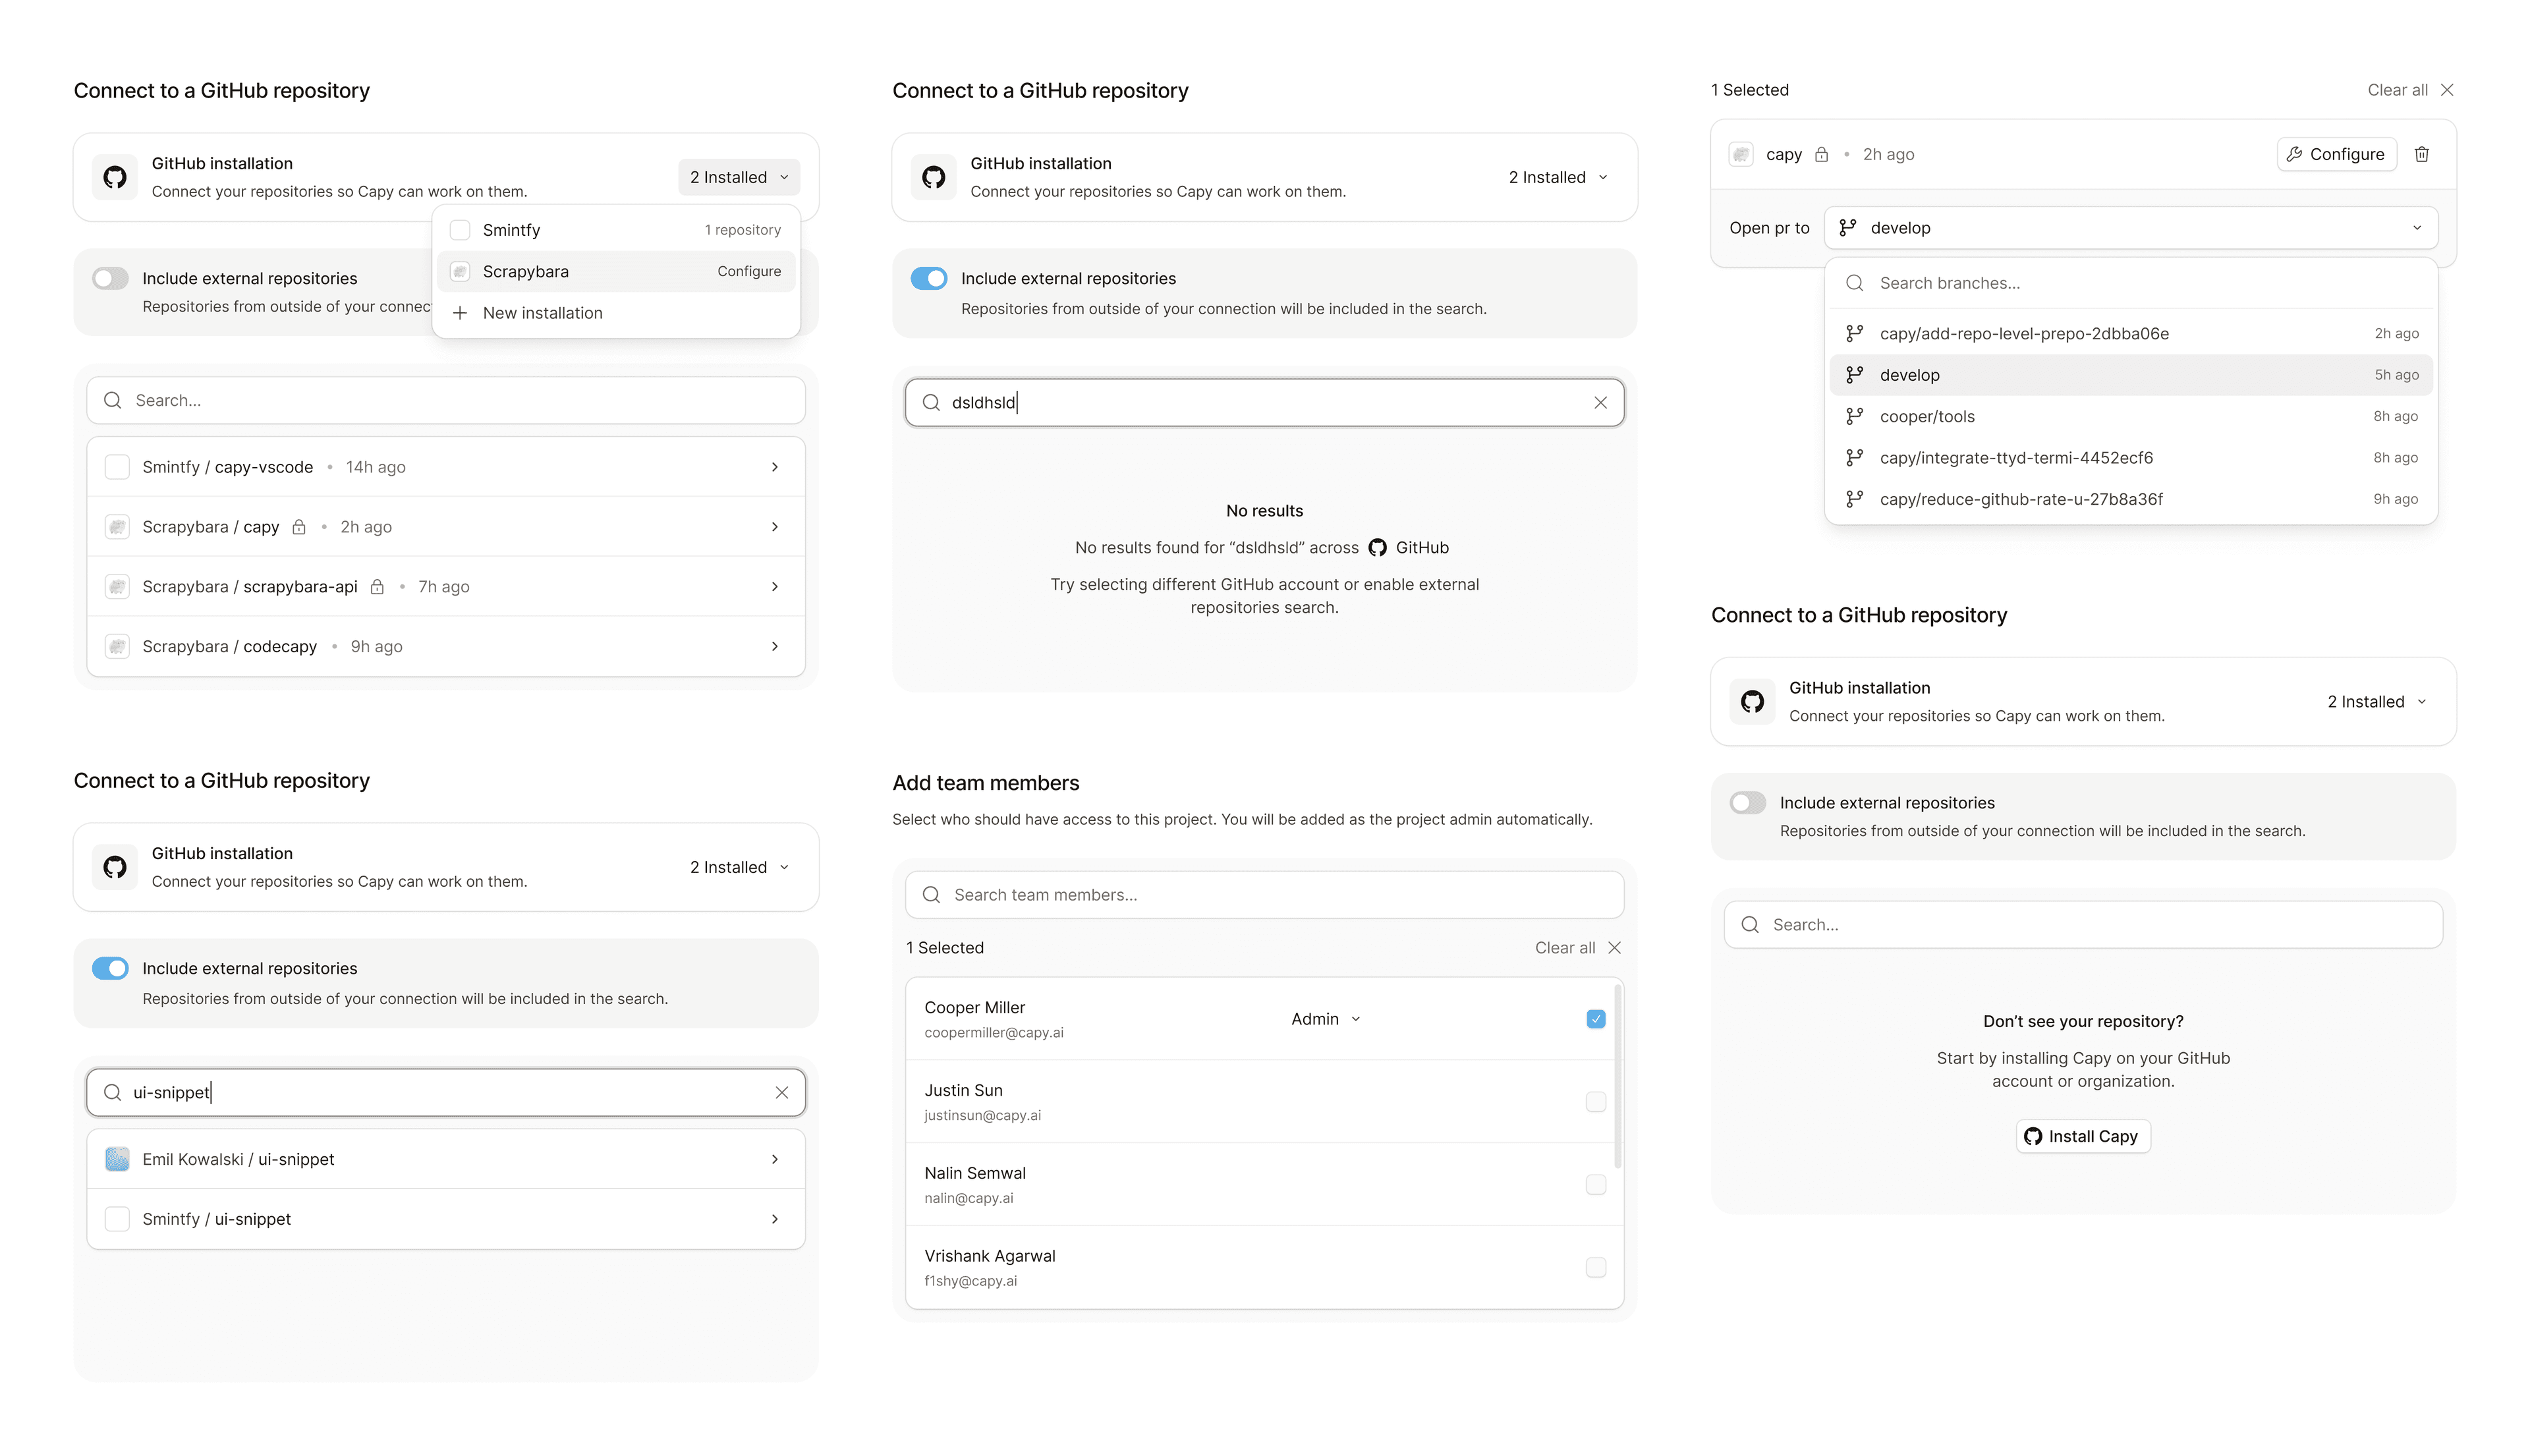2530x1456 pixels.
Task: Clear the dsldhsld search with the X icon
Action: (1600, 402)
